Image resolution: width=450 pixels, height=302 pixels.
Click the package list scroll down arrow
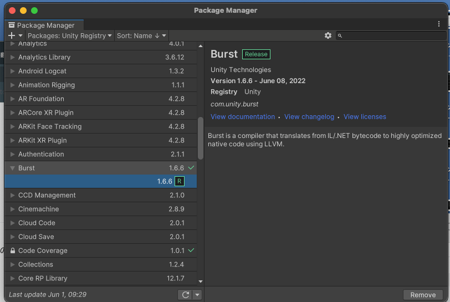click(201, 281)
